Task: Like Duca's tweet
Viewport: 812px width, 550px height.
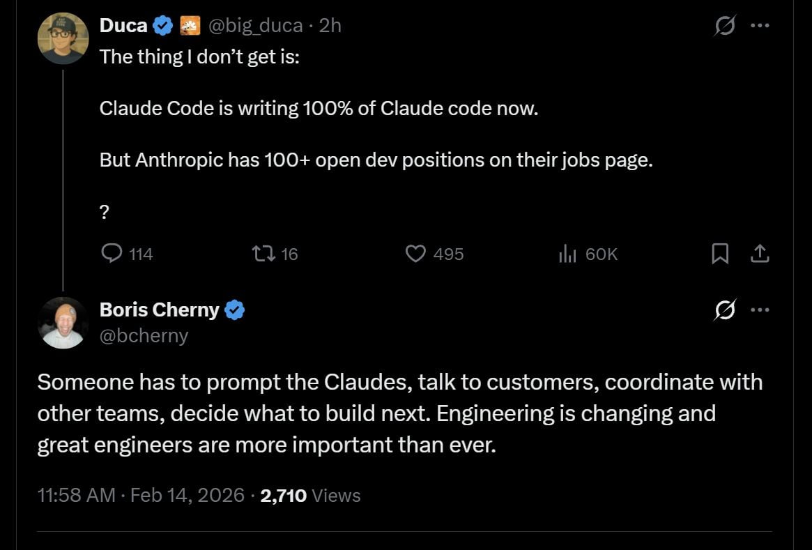Action: [415, 254]
